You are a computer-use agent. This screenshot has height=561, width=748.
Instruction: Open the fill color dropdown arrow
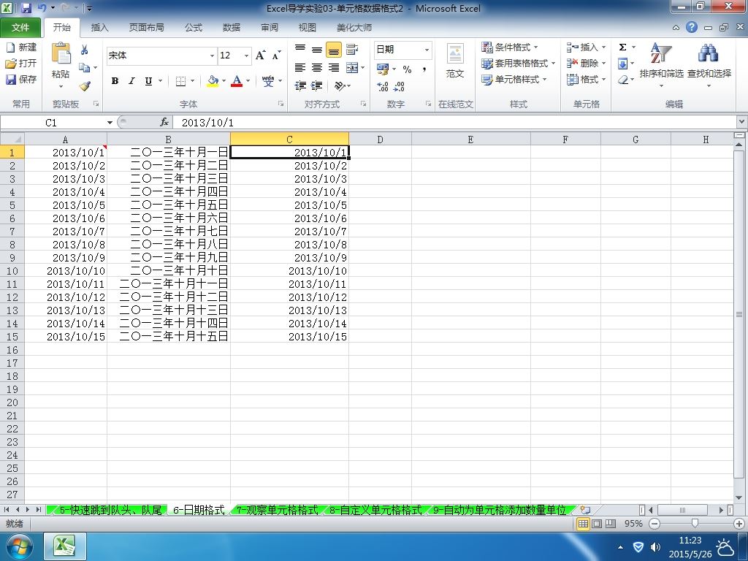224,81
